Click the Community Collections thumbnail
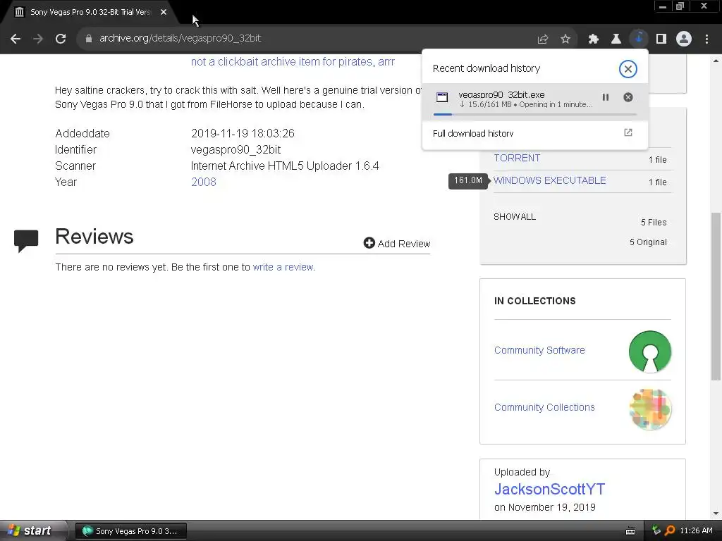This screenshot has height=541, width=722. (650, 409)
